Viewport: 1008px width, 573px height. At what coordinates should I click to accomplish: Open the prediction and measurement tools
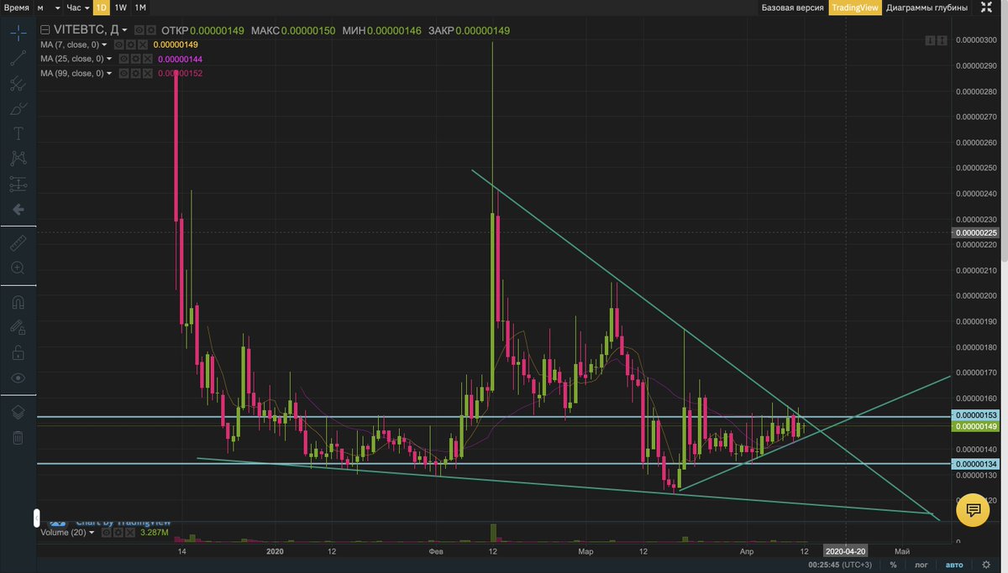pos(18,184)
